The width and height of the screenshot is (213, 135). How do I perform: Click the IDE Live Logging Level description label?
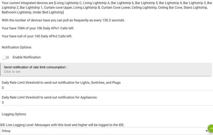[62, 125]
